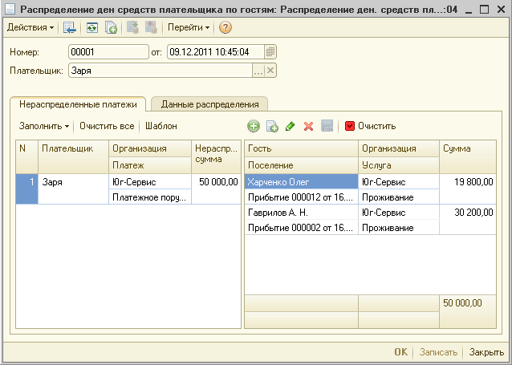This screenshot has height=365, width=512.
Task: Select the Заря cell in payments table
Action: (74, 189)
